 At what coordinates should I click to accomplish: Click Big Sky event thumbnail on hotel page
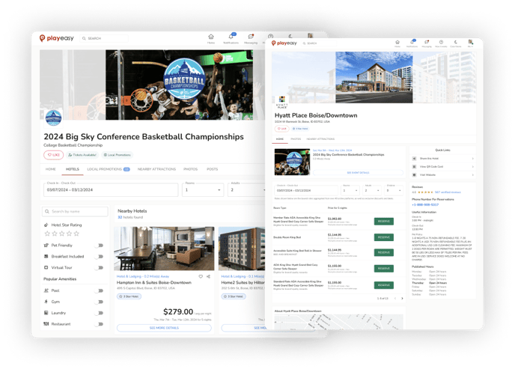point(293,162)
